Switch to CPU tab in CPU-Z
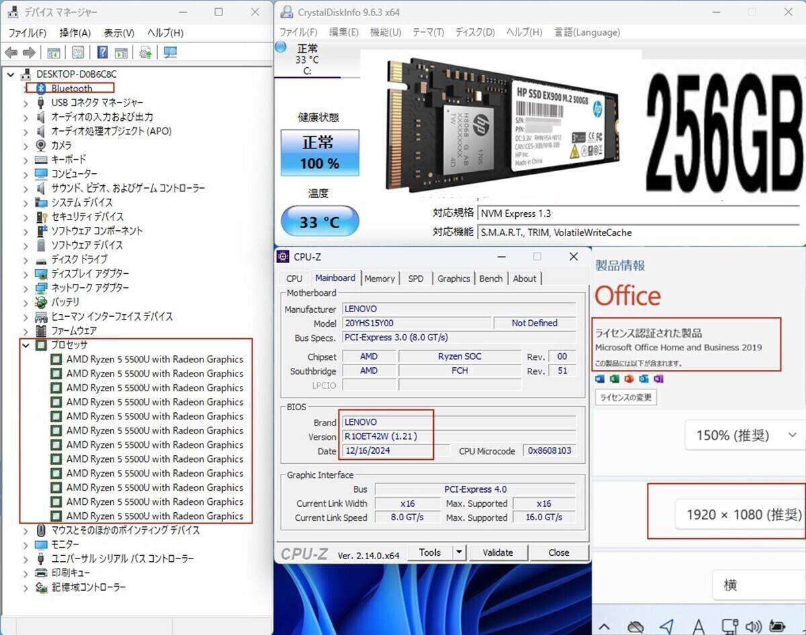This screenshot has height=635, width=806. click(294, 279)
